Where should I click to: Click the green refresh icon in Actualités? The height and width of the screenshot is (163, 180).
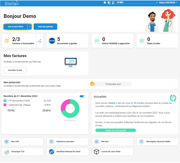pos(173,98)
